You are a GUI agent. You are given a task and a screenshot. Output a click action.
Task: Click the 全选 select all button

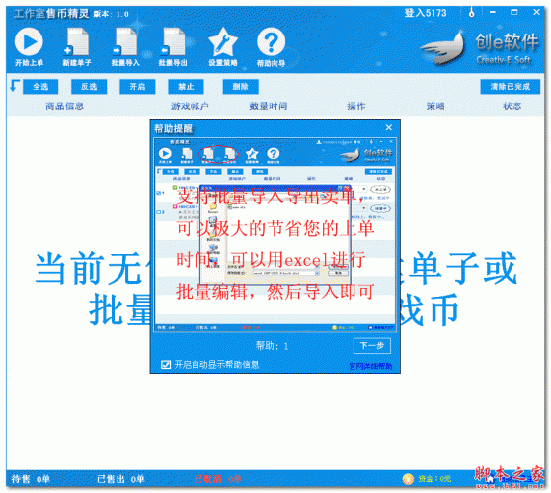tap(40, 87)
